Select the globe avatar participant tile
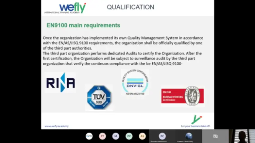 [x=189, y=136]
